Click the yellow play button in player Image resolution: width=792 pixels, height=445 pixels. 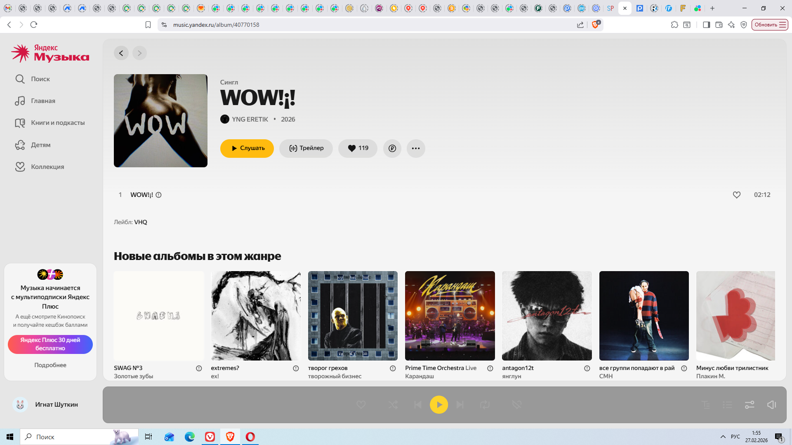point(438,405)
